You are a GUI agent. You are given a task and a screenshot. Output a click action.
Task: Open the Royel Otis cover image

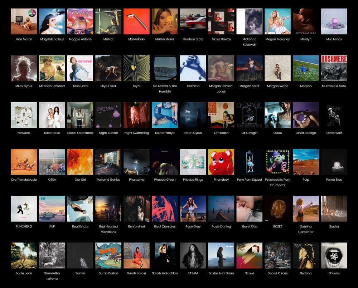(249, 209)
